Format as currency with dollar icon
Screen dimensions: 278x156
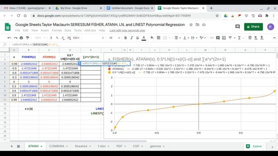click(51, 38)
